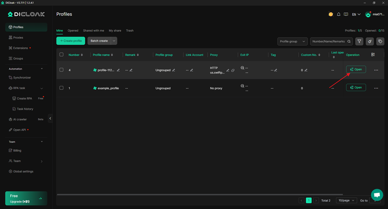Switch to the Trash tab
This screenshot has height=209, width=388.
point(129,31)
